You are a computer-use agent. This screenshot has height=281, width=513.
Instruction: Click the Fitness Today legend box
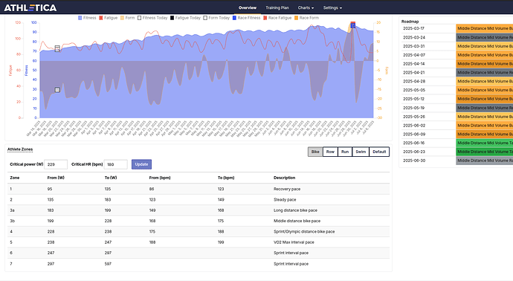tap(139, 18)
